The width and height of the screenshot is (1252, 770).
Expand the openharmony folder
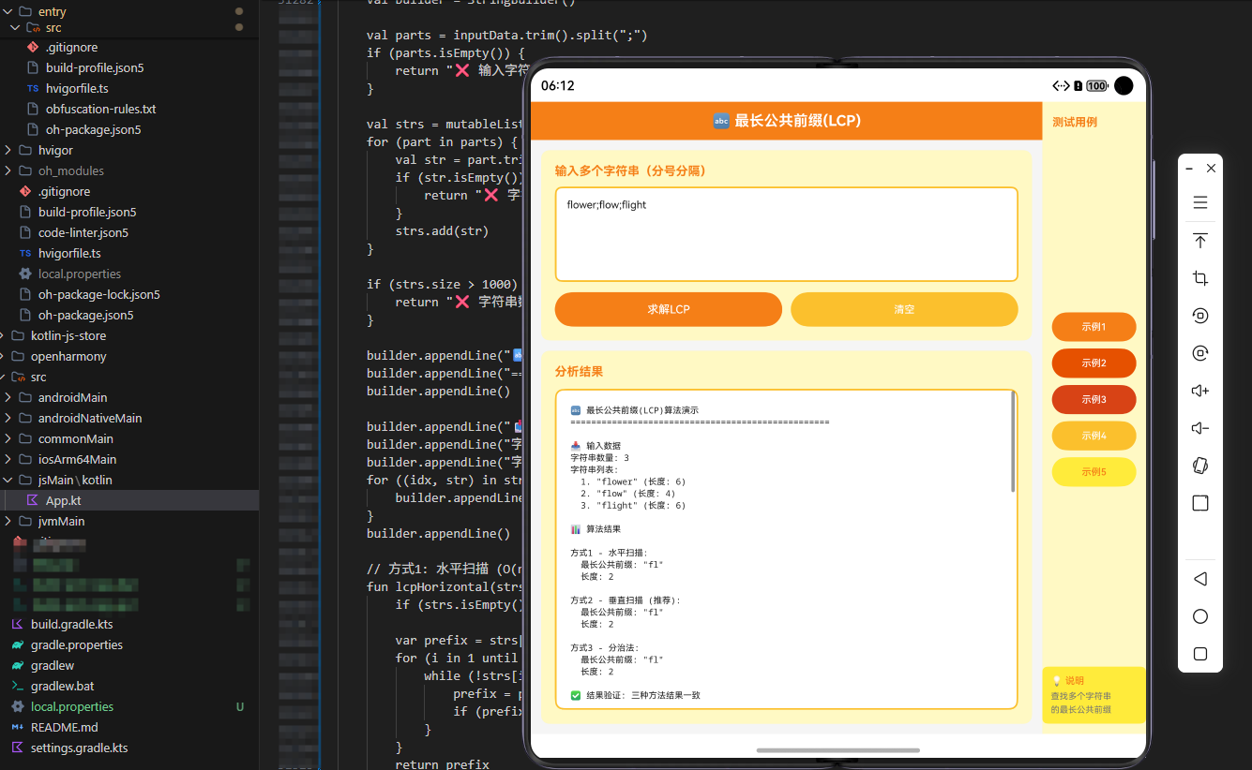pyautogui.click(x=2, y=356)
